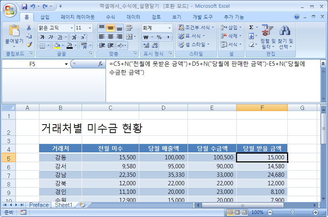
Task: Toggle wrap text in cell
Action: tap(129, 27)
